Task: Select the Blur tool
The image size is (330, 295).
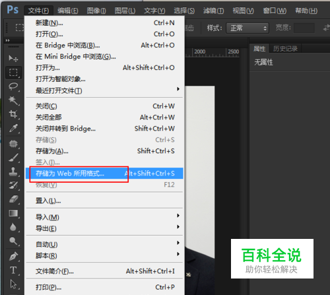Action: (x=13, y=227)
